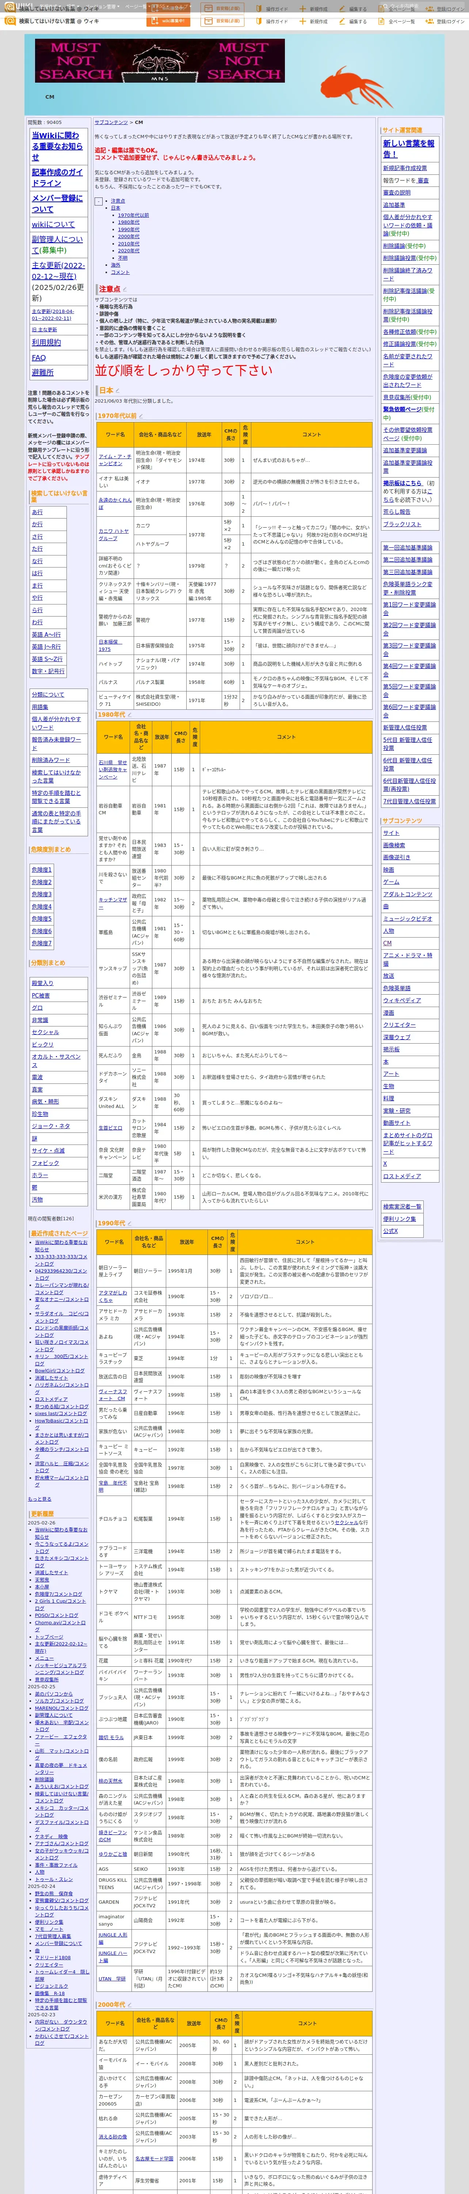469x2194 pixels.
Task: Open サブコンテンツ breadcrumb link
Action: tap(111, 122)
